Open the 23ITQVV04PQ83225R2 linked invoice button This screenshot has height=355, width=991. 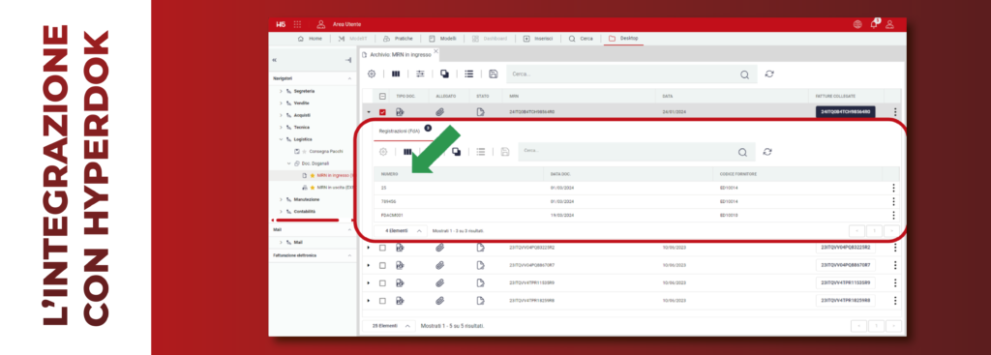point(846,248)
